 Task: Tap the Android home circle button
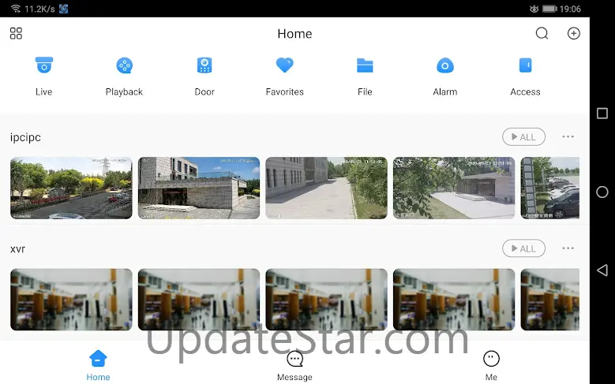tap(602, 192)
